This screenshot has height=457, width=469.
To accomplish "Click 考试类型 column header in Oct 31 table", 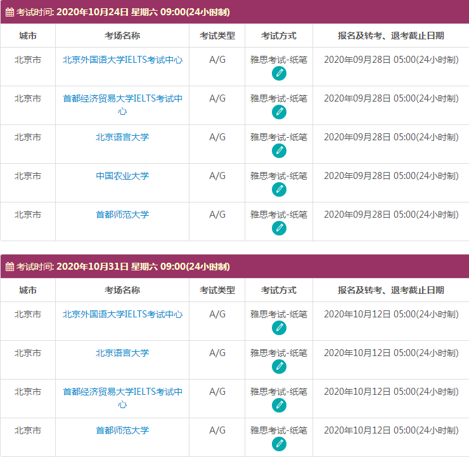I will click(x=217, y=290).
